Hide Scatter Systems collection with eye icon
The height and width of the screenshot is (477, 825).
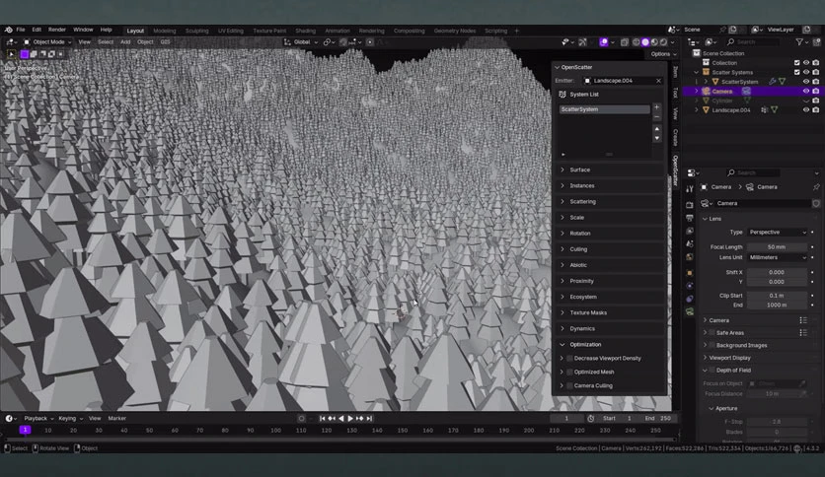pyautogui.click(x=806, y=73)
